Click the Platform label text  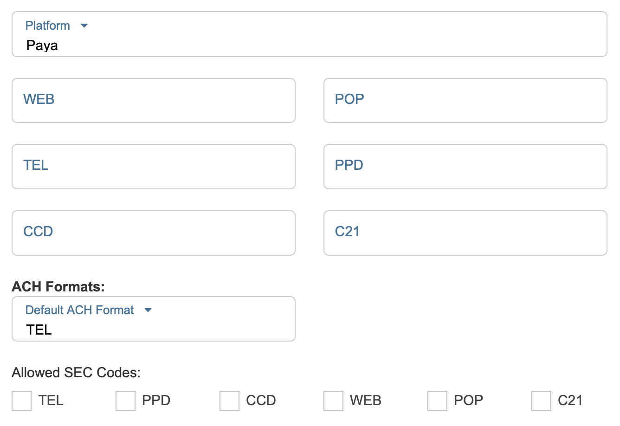[47, 26]
